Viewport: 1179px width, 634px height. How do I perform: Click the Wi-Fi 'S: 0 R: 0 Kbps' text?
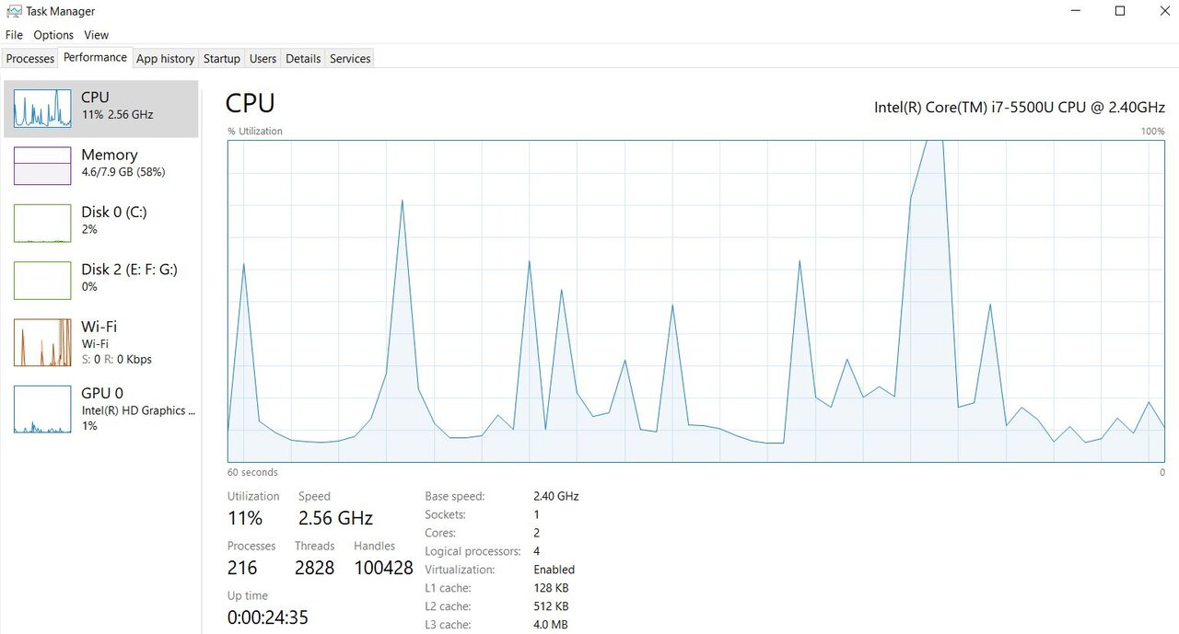(116, 360)
